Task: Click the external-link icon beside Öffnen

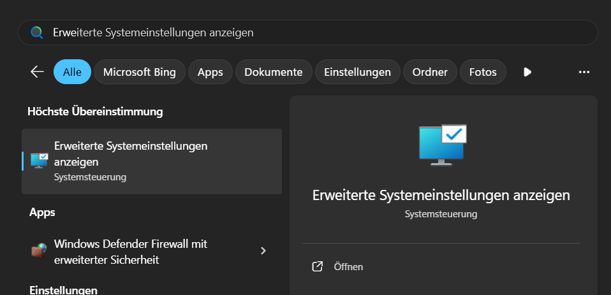Action: click(x=317, y=266)
